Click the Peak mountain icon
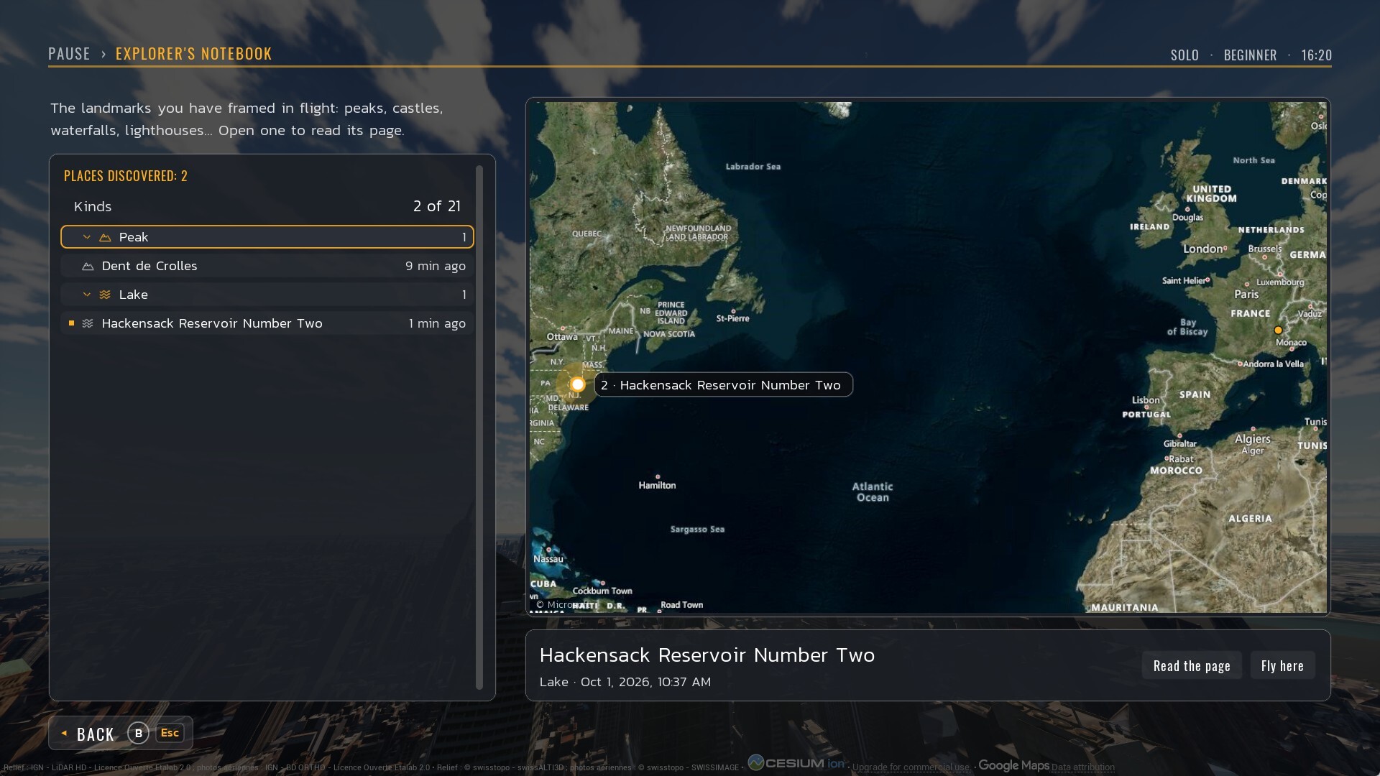The width and height of the screenshot is (1380, 776). tap(105, 237)
